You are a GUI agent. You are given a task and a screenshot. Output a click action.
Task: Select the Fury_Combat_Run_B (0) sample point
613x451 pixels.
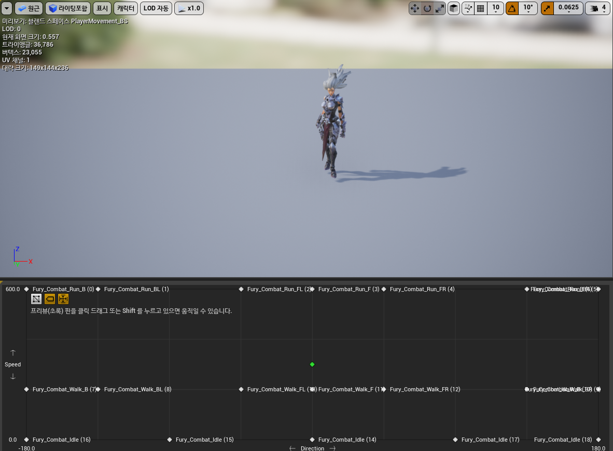click(26, 289)
